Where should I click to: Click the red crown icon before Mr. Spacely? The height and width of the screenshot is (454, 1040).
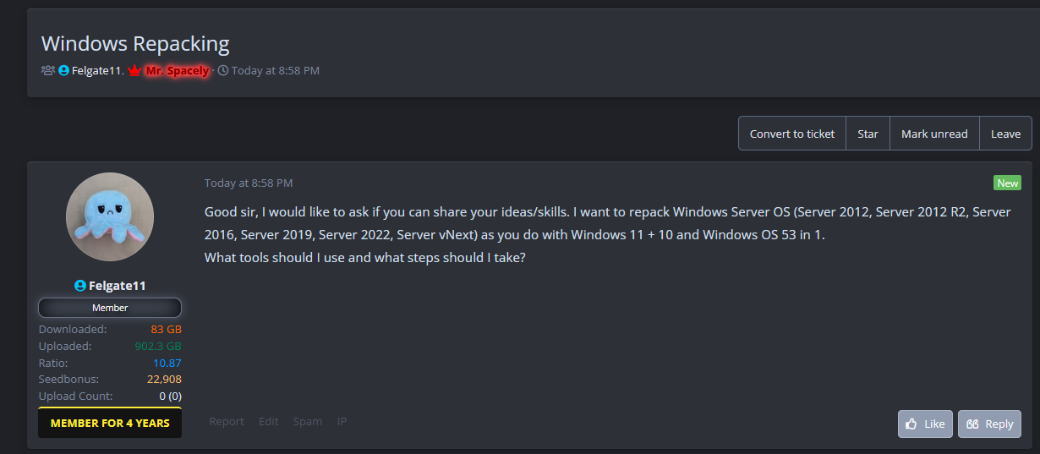(134, 71)
